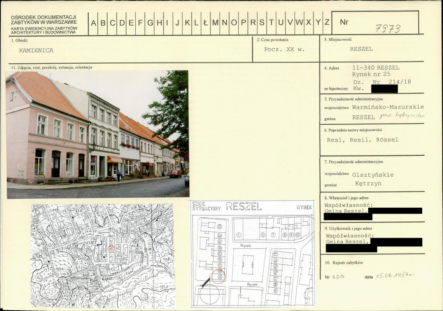Click red-circled plot 25 on situational sketch

pyautogui.click(x=219, y=277)
